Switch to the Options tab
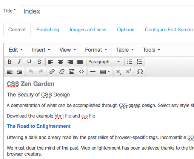This screenshot has height=159, width=194. click(x=126, y=30)
